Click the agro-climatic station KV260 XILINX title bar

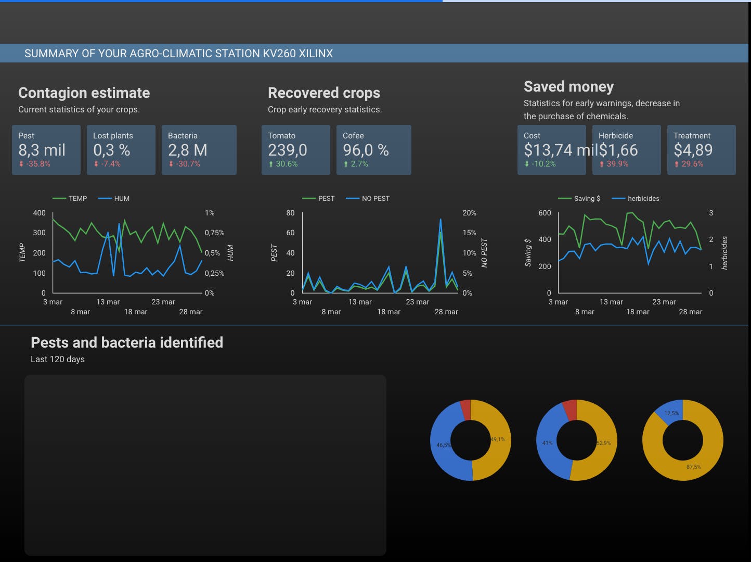click(374, 53)
